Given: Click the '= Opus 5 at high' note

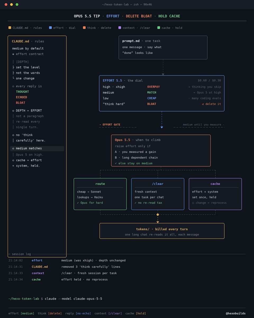Looking at the screenshot, I should (207, 93).
